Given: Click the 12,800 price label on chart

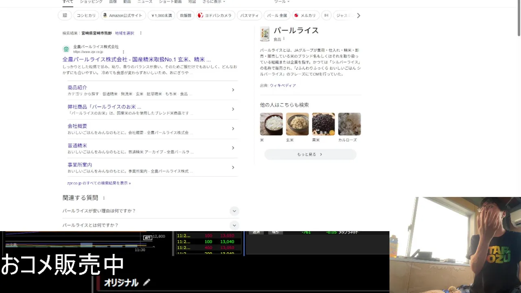Looking at the screenshot, I should coord(159,236).
